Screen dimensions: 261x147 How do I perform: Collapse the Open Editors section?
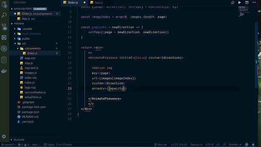22,9
